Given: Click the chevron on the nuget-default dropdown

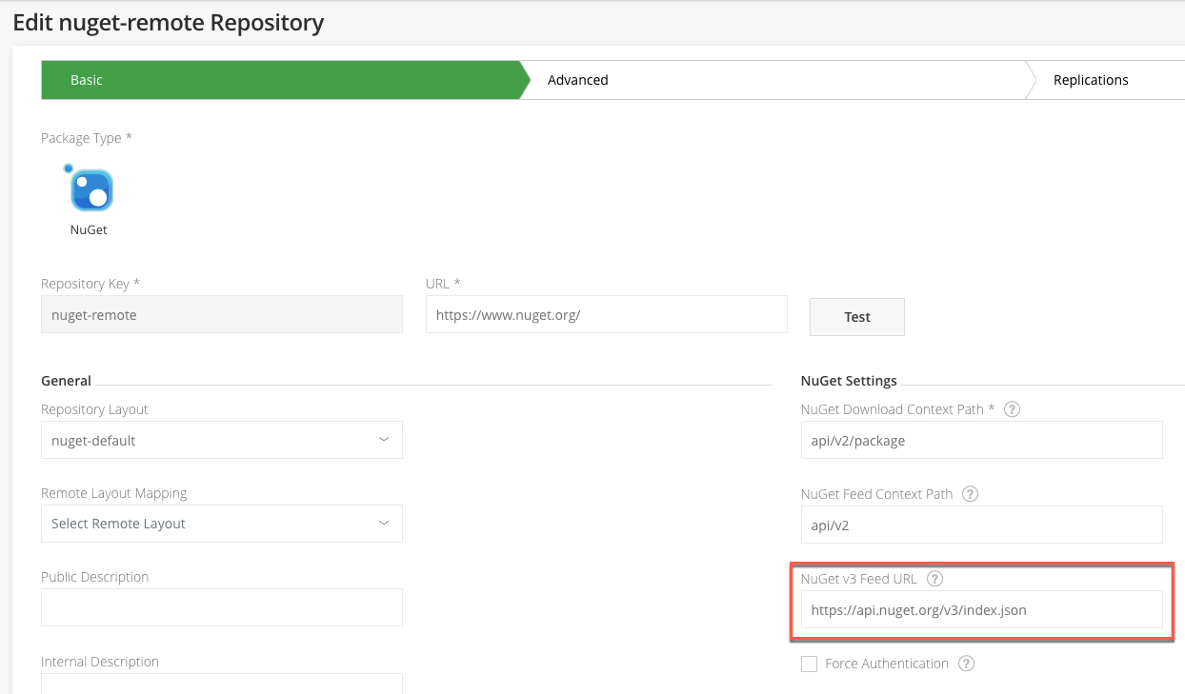Looking at the screenshot, I should tap(384, 439).
